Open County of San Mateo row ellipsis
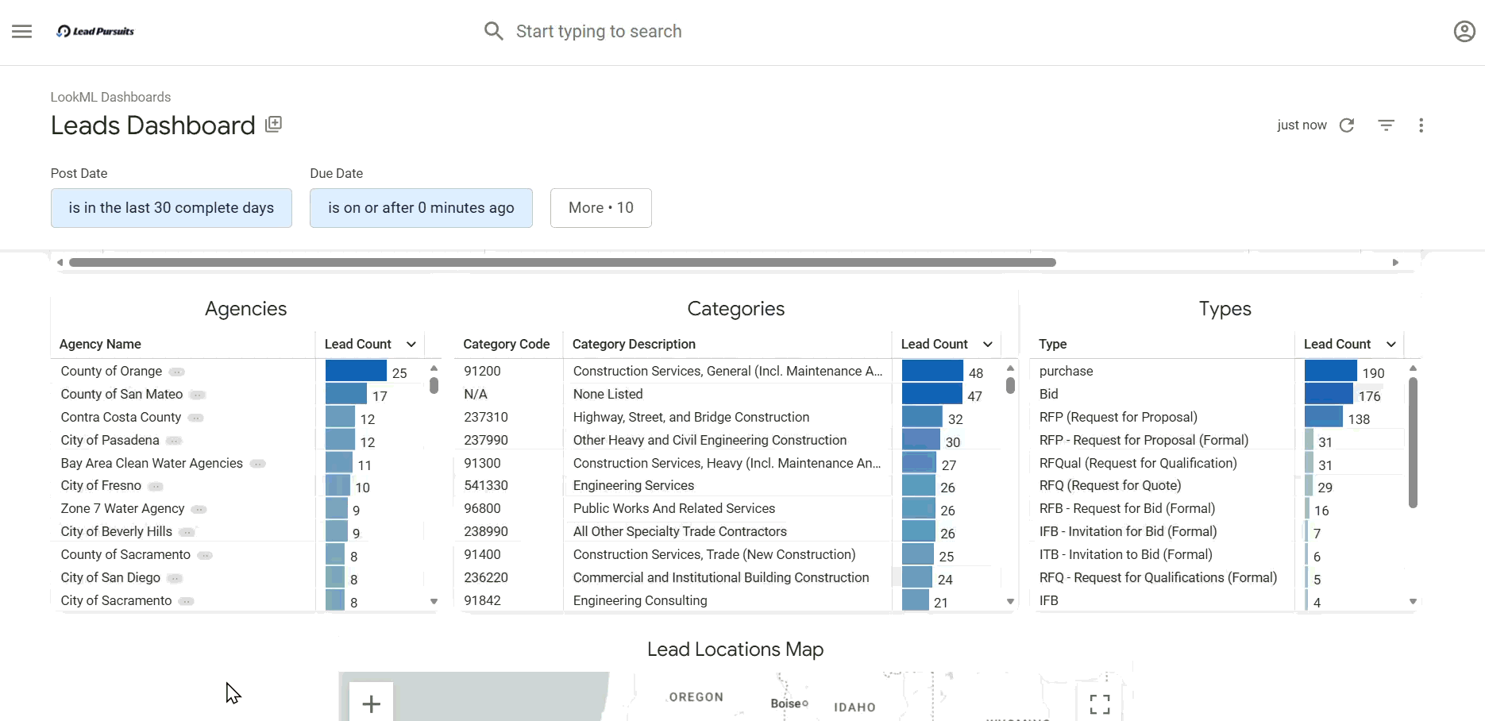 [198, 395]
